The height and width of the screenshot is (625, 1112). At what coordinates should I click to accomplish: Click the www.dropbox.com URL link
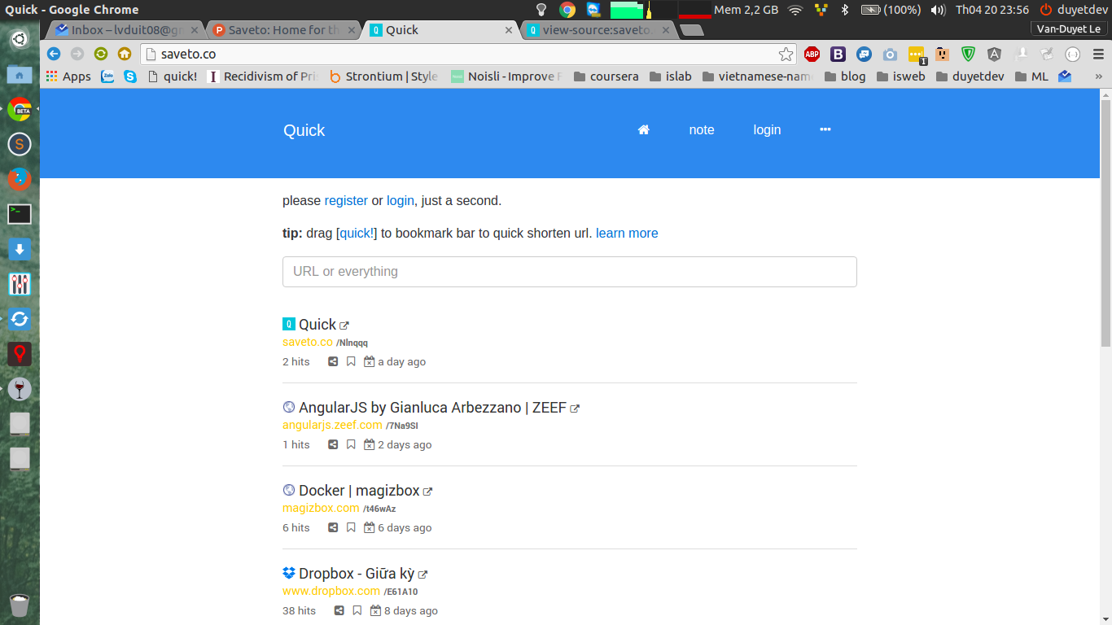point(331,591)
